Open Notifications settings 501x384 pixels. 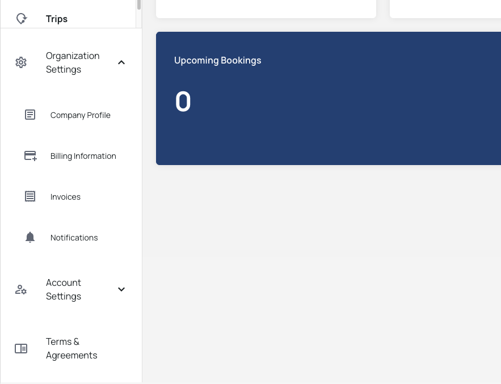click(74, 238)
